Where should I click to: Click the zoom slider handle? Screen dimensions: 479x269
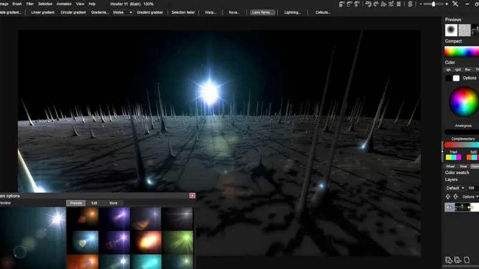coord(433,4)
